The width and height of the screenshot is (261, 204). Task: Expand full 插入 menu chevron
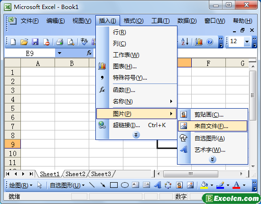click(x=136, y=135)
